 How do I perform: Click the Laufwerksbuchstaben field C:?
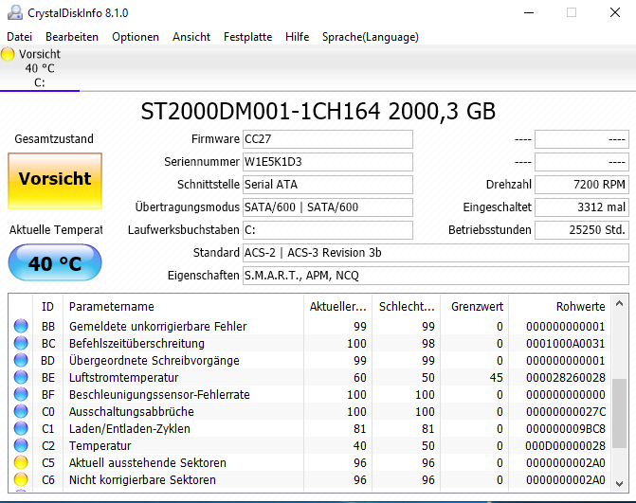pyautogui.click(x=328, y=230)
